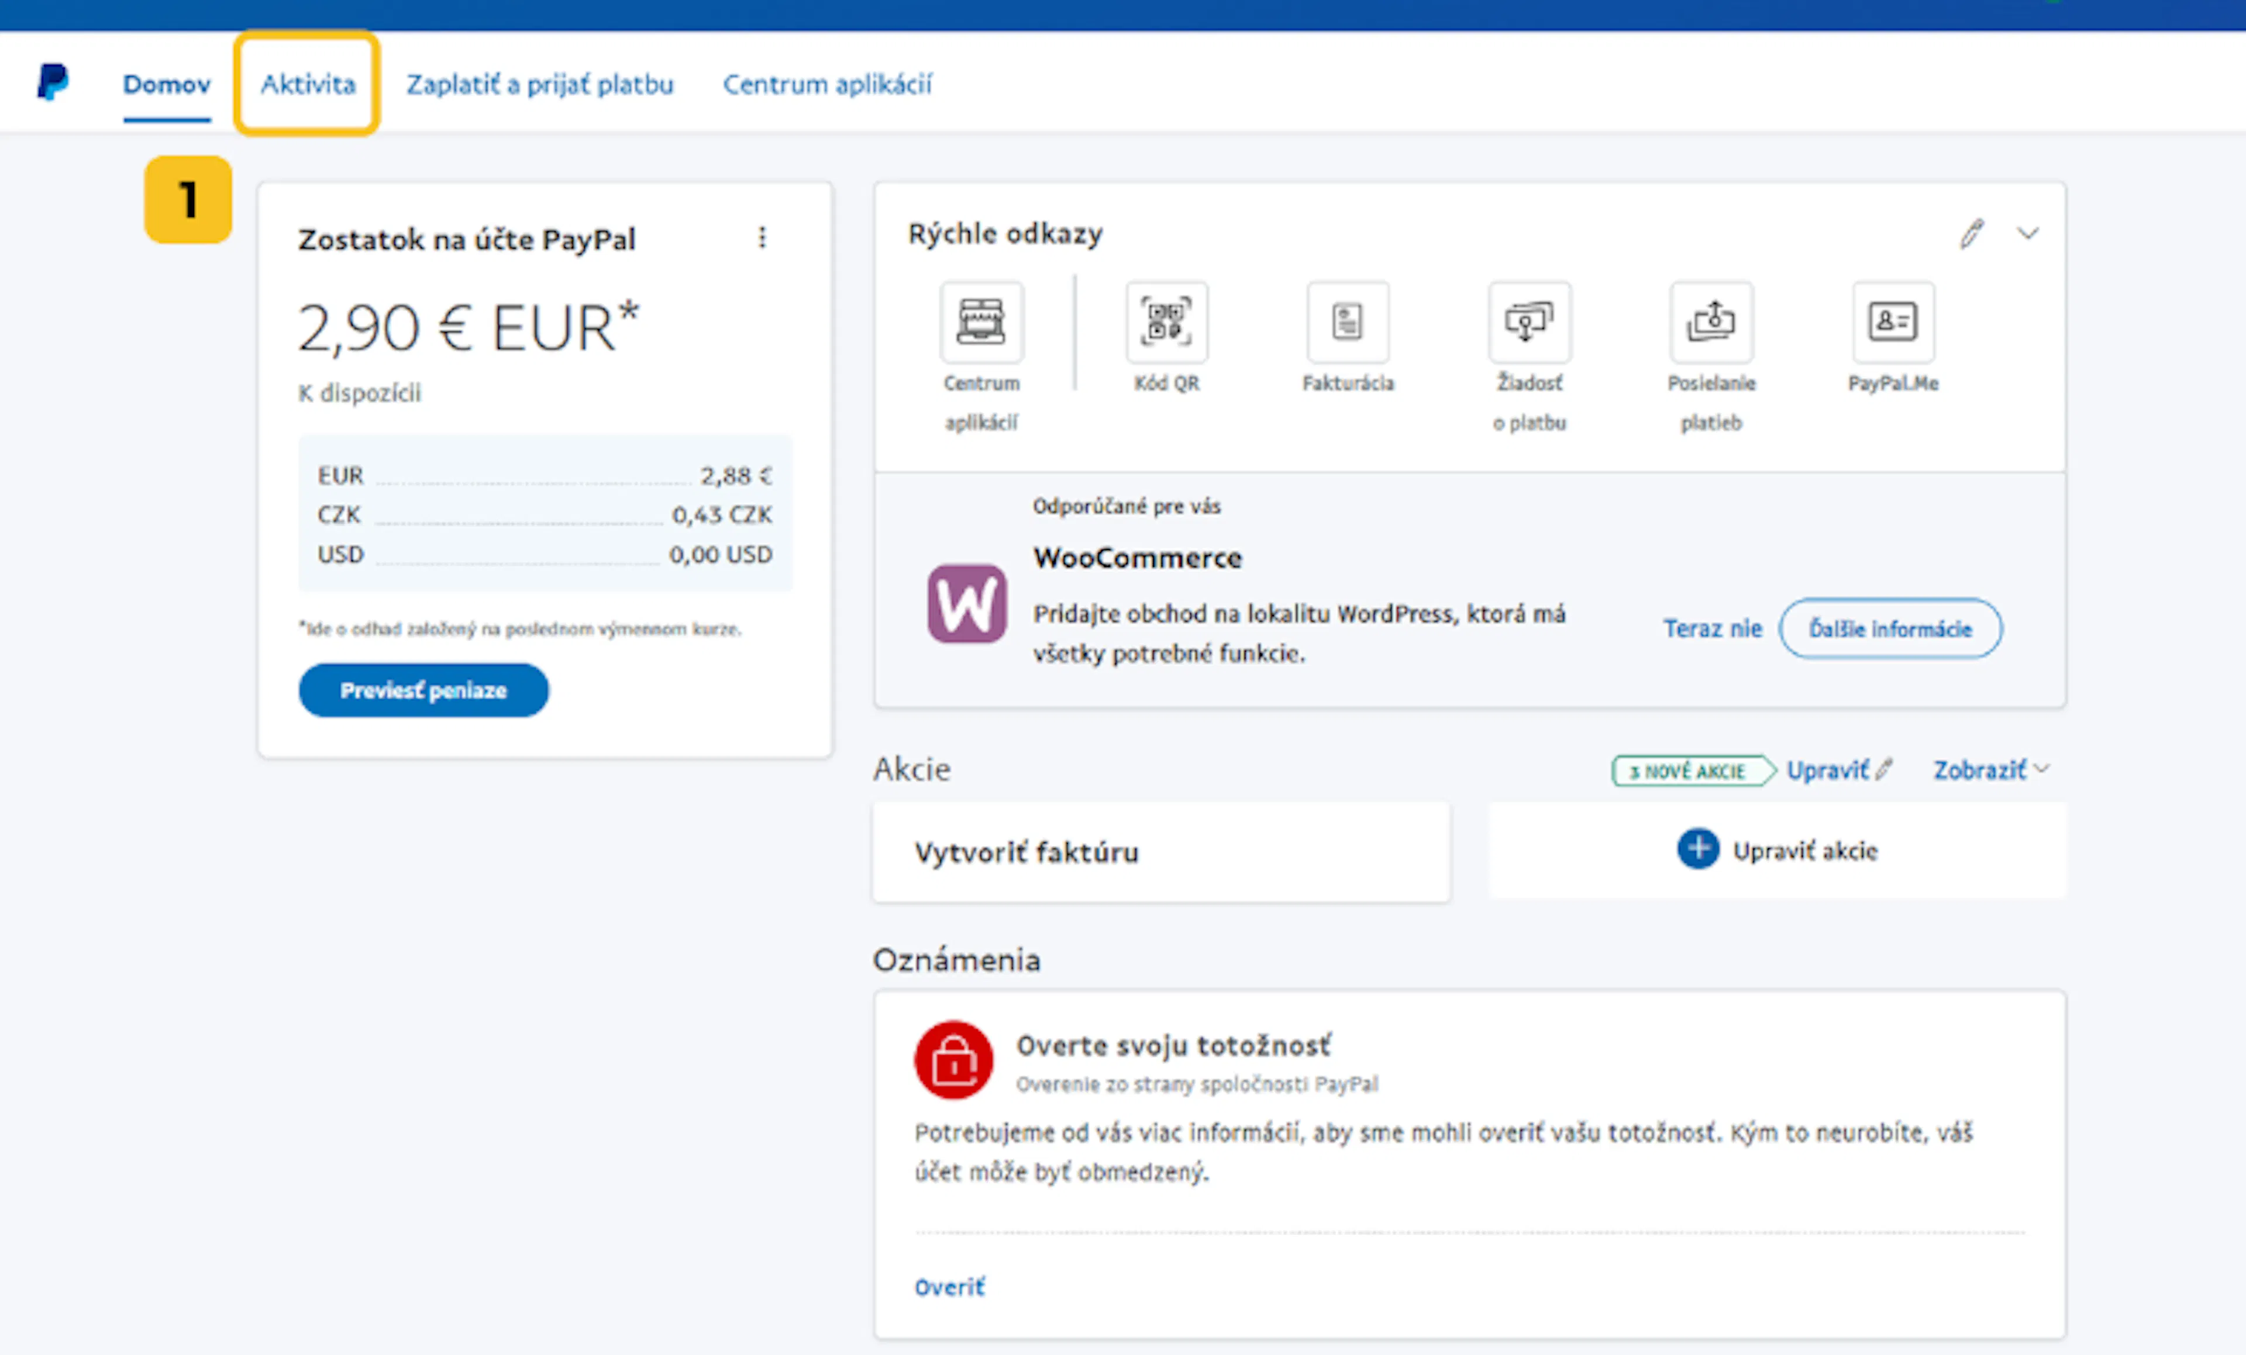Click the exchange-rate estimate footnote

[519, 629]
